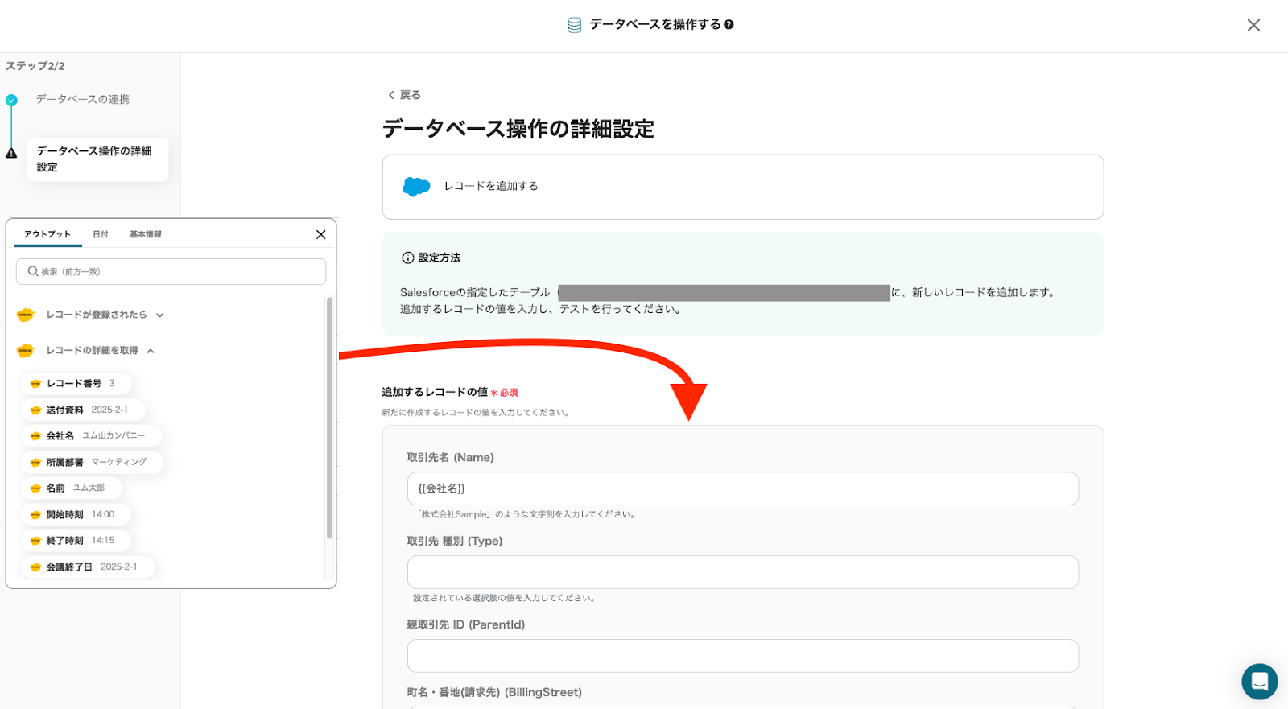Insert the 所属部署 output chip
Viewport: 1288px width, 709px height.
(x=92, y=463)
